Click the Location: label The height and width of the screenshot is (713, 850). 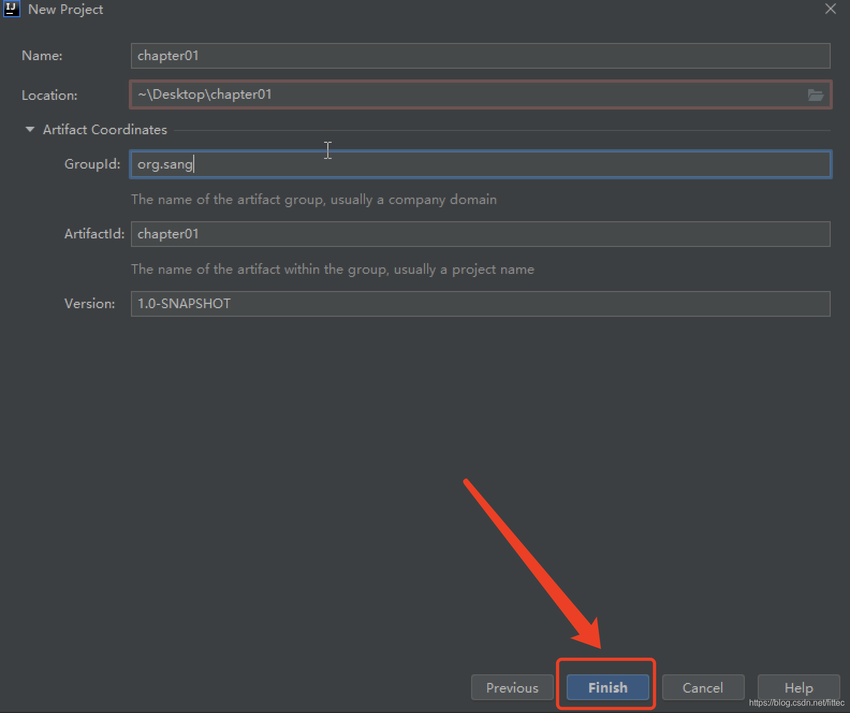[49, 95]
